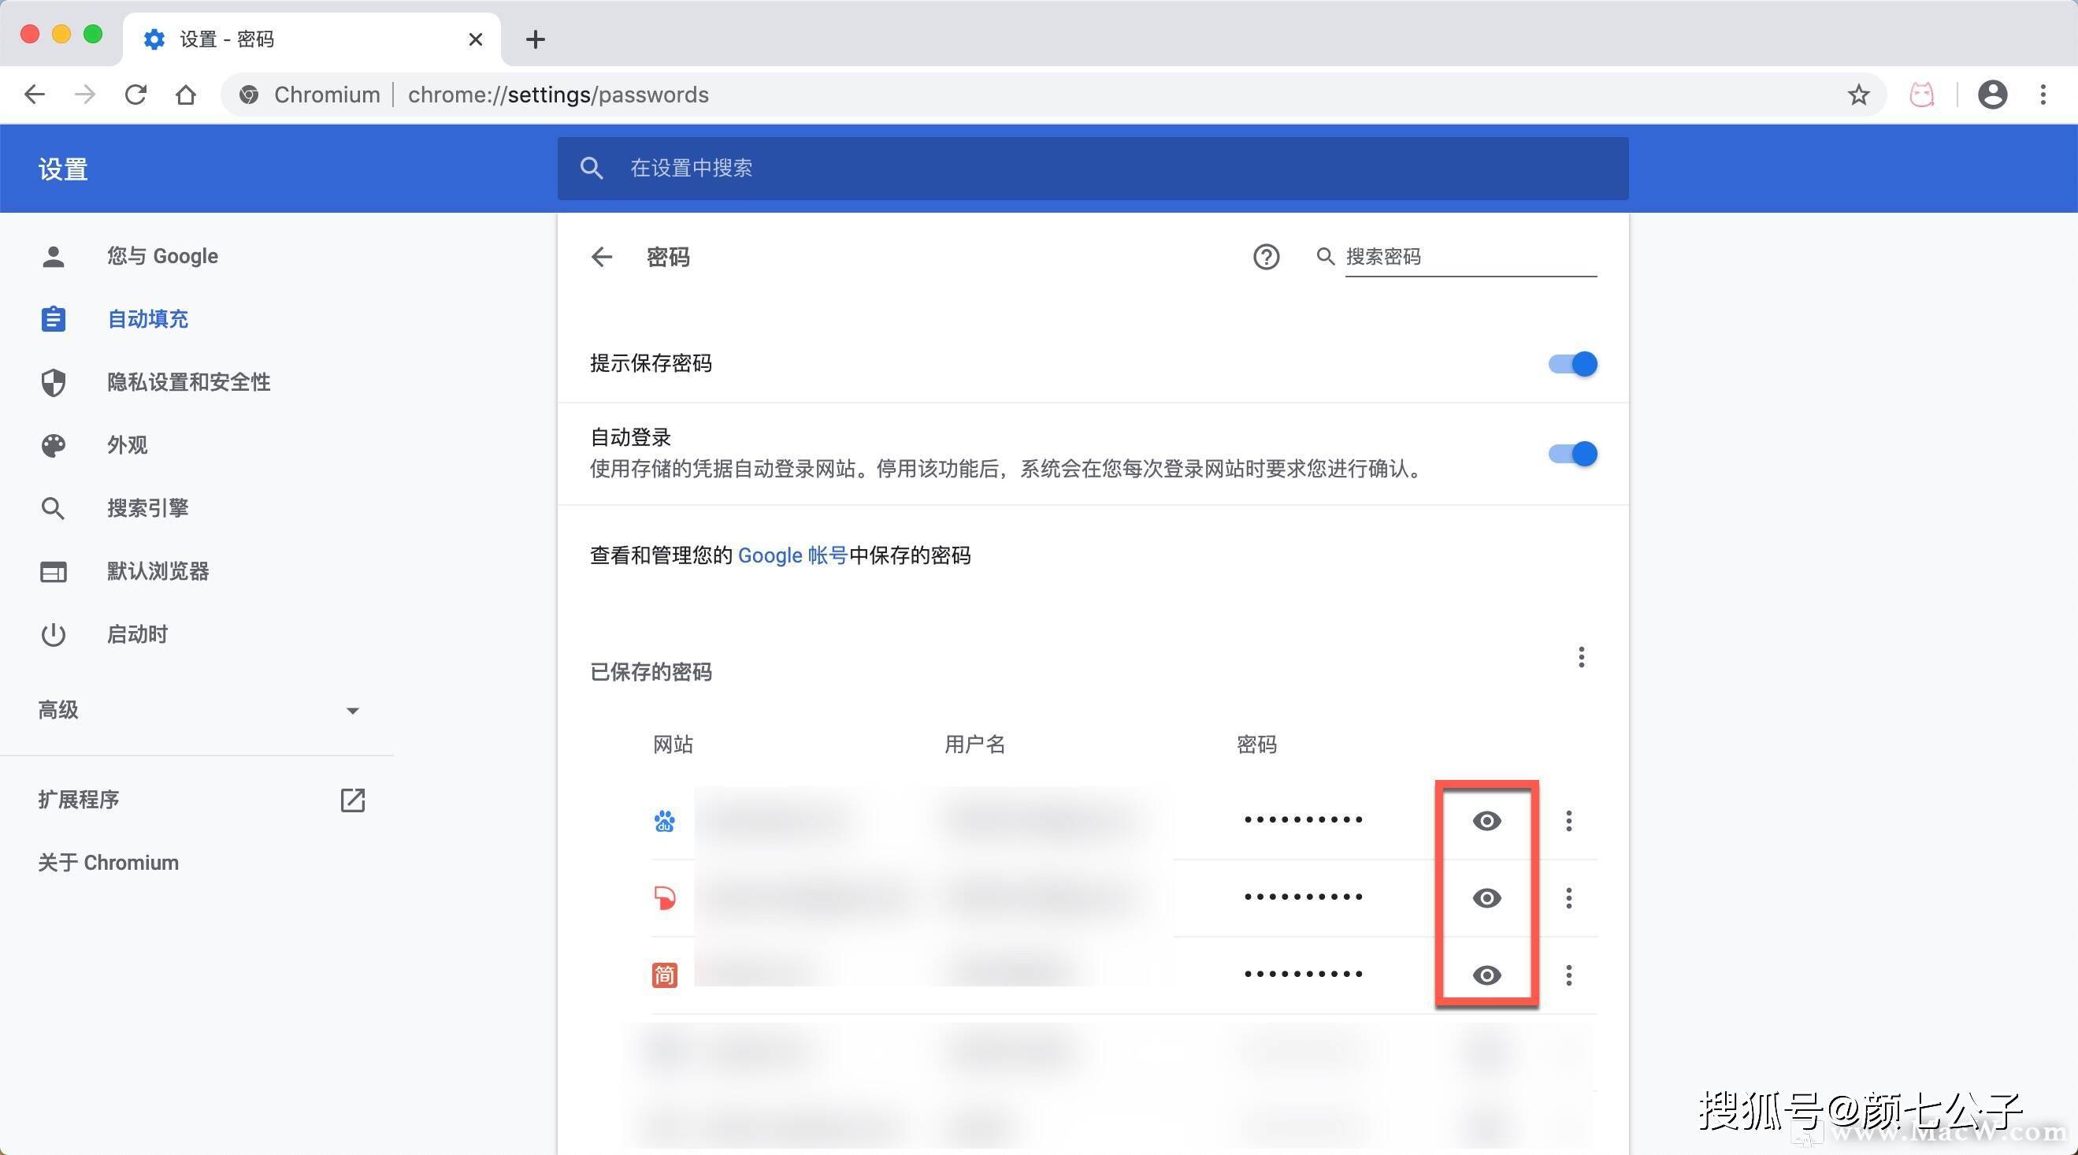Click the 密码 column header

click(1256, 745)
